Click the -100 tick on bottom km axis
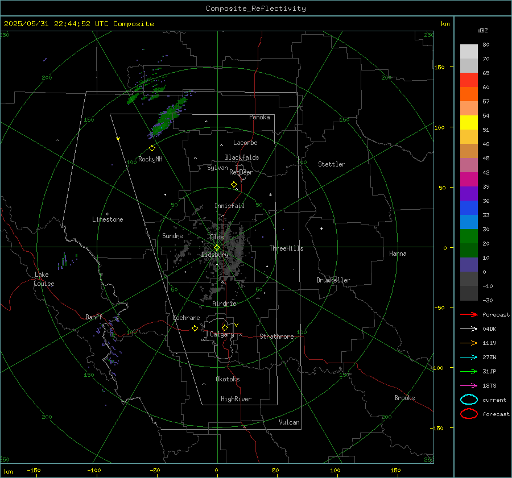 [x=94, y=470]
